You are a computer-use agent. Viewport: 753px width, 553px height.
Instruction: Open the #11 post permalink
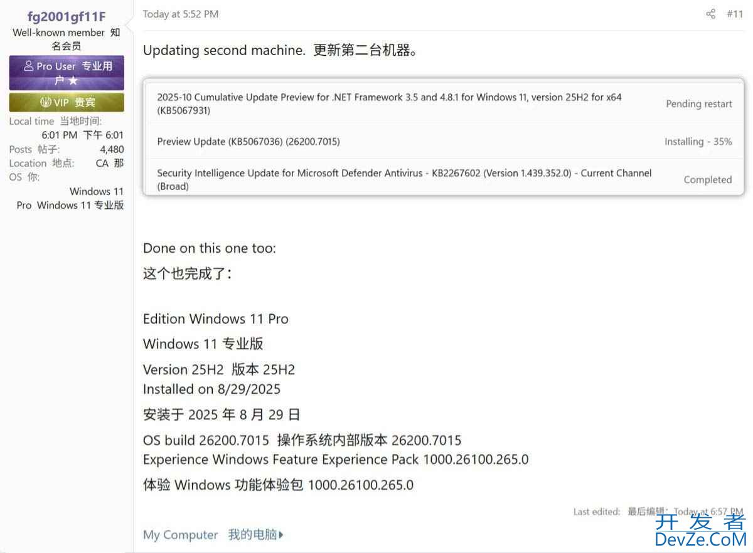[x=735, y=14]
